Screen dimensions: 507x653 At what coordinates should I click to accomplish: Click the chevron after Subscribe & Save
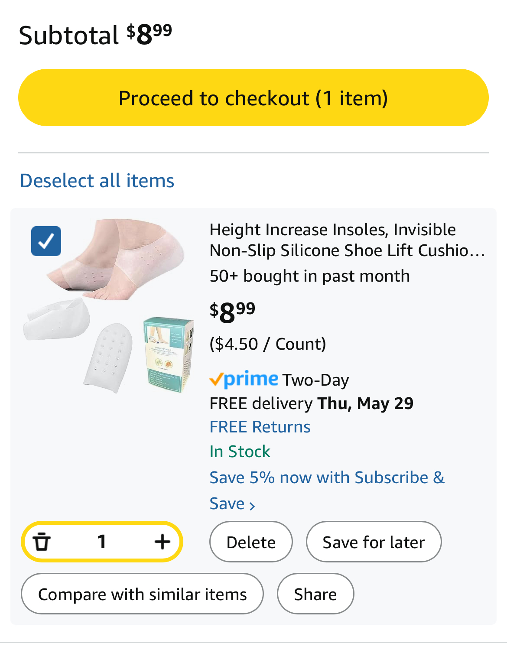[252, 505]
